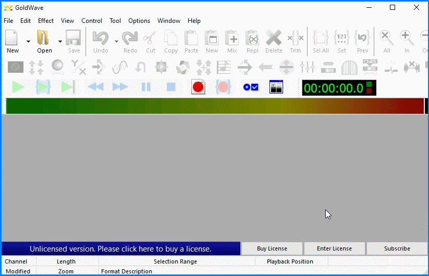Click the Save floppy disk icon

tap(73, 38)
